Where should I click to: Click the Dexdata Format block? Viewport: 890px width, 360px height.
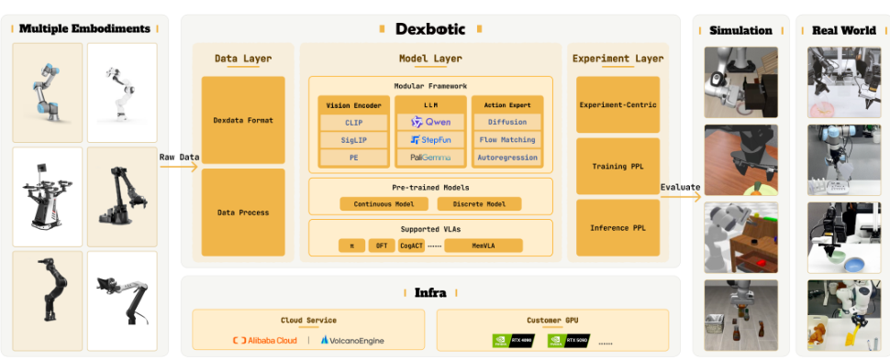click(x=243, y=120)
